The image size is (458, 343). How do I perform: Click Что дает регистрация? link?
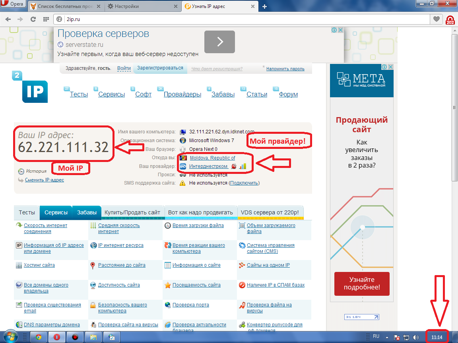point(217,69)
